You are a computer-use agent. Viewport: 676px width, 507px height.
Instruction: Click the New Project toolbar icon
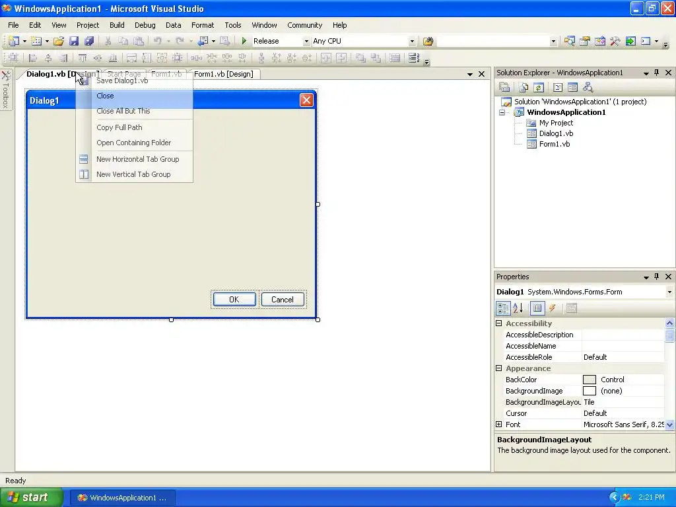(13, 41)
